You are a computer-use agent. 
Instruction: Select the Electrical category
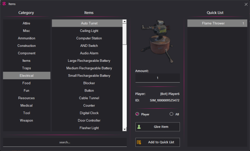click(x=27, y=76)
